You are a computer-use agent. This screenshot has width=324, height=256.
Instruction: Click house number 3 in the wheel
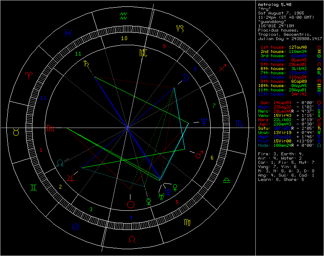click(x=91, y=209)
